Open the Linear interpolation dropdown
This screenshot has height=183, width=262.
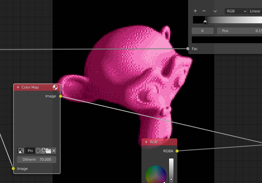255,11
